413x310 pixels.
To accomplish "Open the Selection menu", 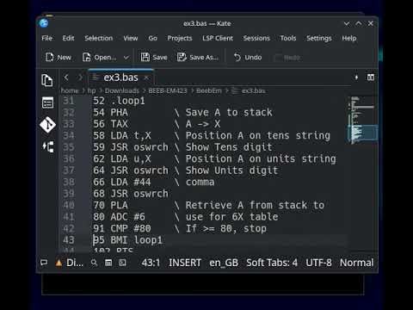I will [x=99, y=38].
